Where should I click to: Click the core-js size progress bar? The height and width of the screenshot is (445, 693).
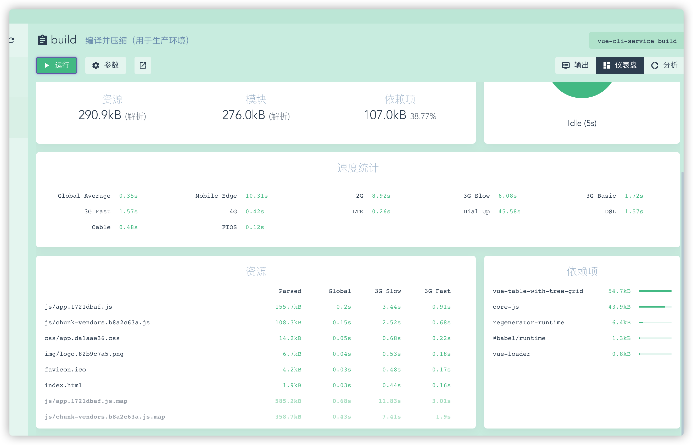pos(655,307)
